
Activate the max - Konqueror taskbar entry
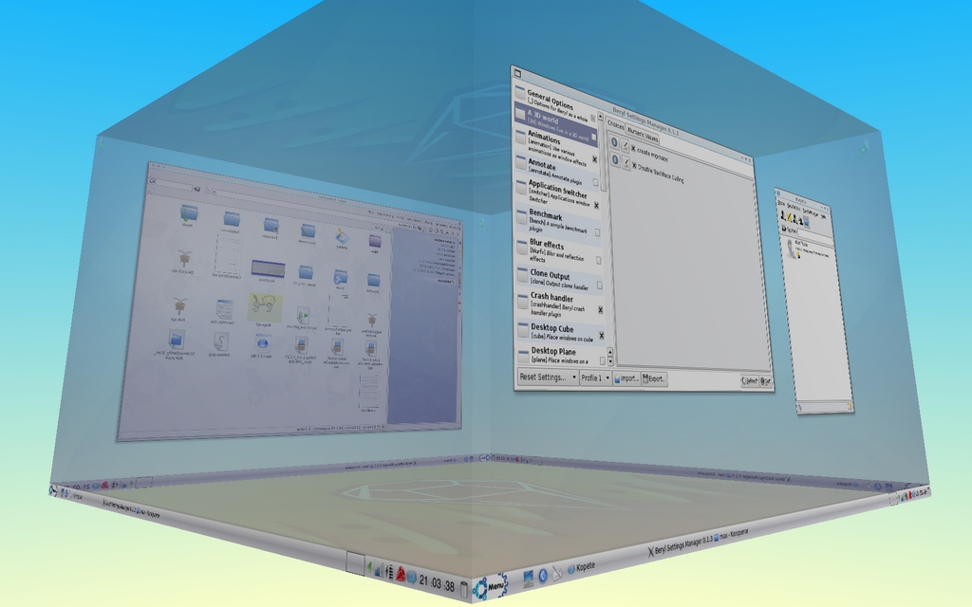point(731,533)
